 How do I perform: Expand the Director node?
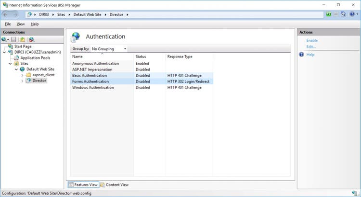click(22, 81)
